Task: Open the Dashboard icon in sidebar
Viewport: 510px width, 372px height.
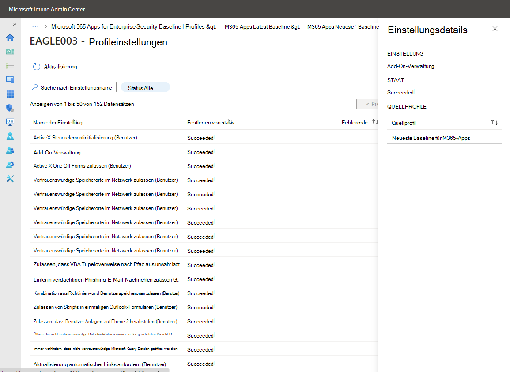Action: 10,52
